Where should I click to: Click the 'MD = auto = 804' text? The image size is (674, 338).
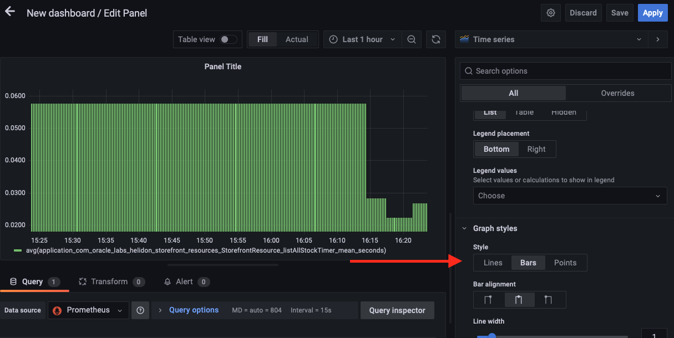pyautogui.click(x=257, y=310)
